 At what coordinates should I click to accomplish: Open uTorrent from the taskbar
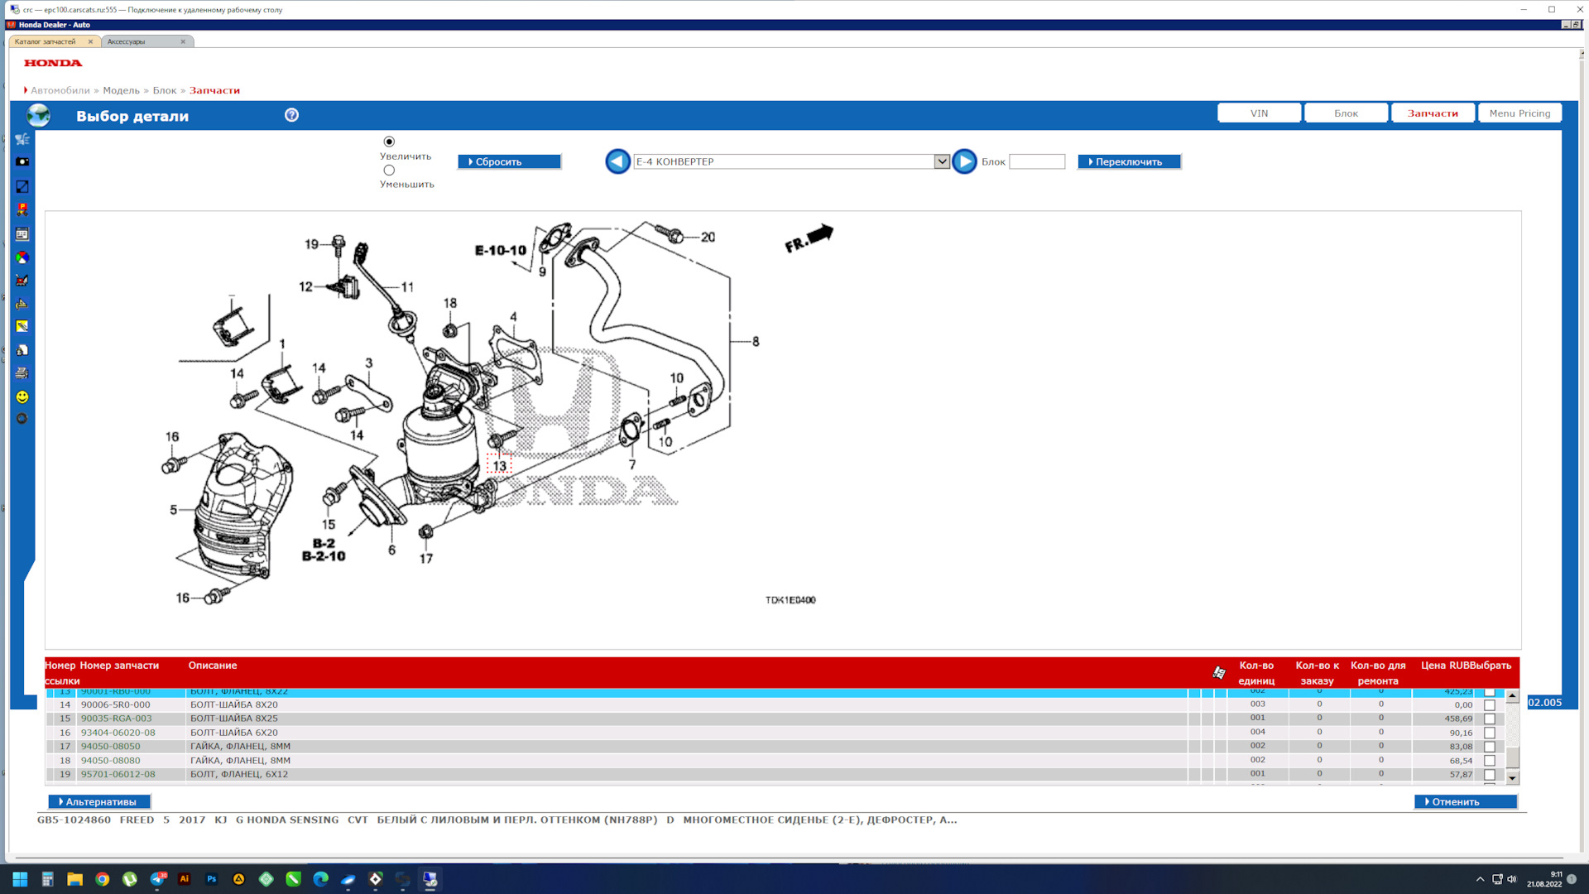point(130,879)
